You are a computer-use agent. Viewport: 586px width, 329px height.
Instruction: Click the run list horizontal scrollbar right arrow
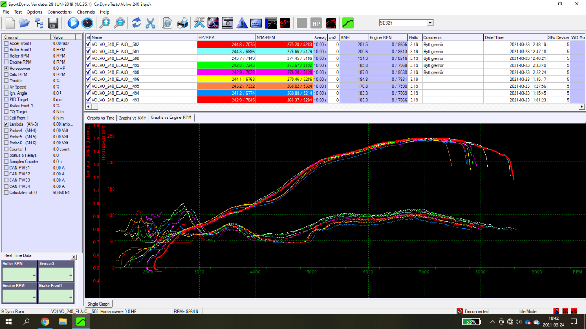coord(582,106)
